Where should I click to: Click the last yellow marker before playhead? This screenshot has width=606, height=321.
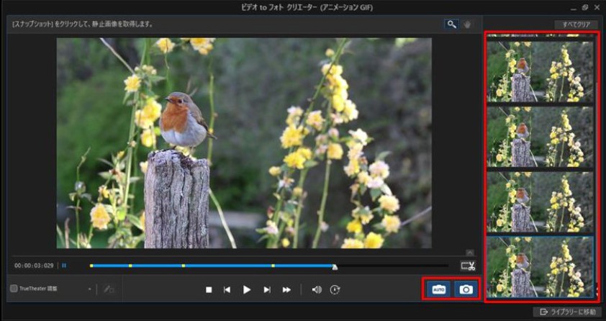(x=273, y=266)
